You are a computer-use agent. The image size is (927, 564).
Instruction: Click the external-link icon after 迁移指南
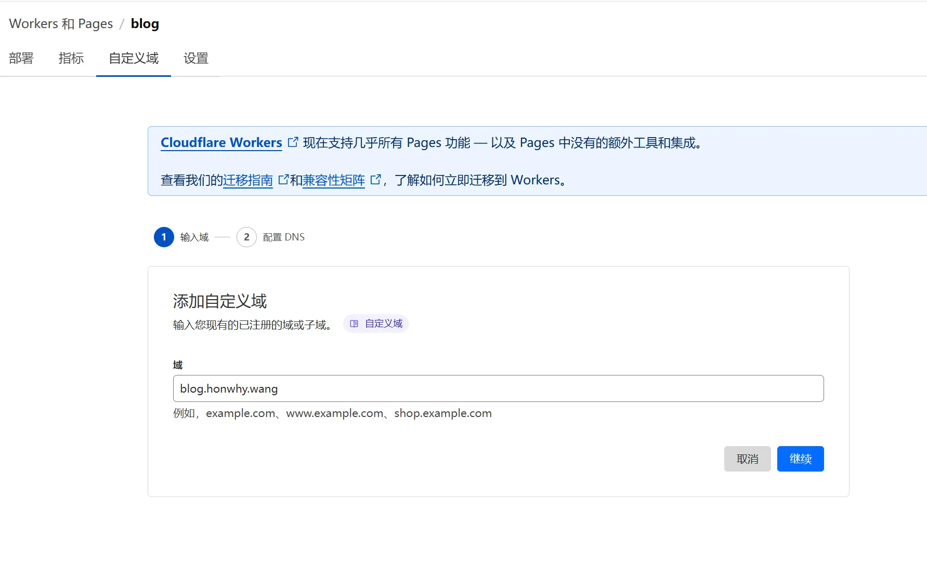283,180
